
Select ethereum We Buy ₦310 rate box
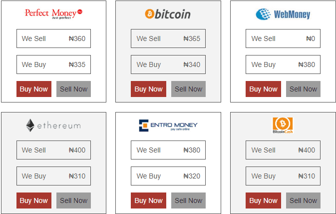53,176
